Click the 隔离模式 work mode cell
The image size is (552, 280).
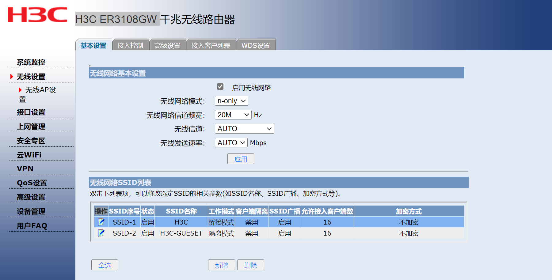pyautogui.click(x=221, y=233)
